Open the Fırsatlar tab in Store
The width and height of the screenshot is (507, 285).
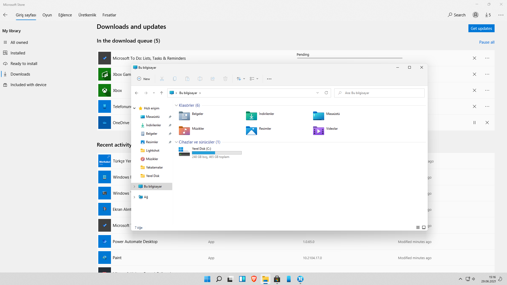pos(109,15)
